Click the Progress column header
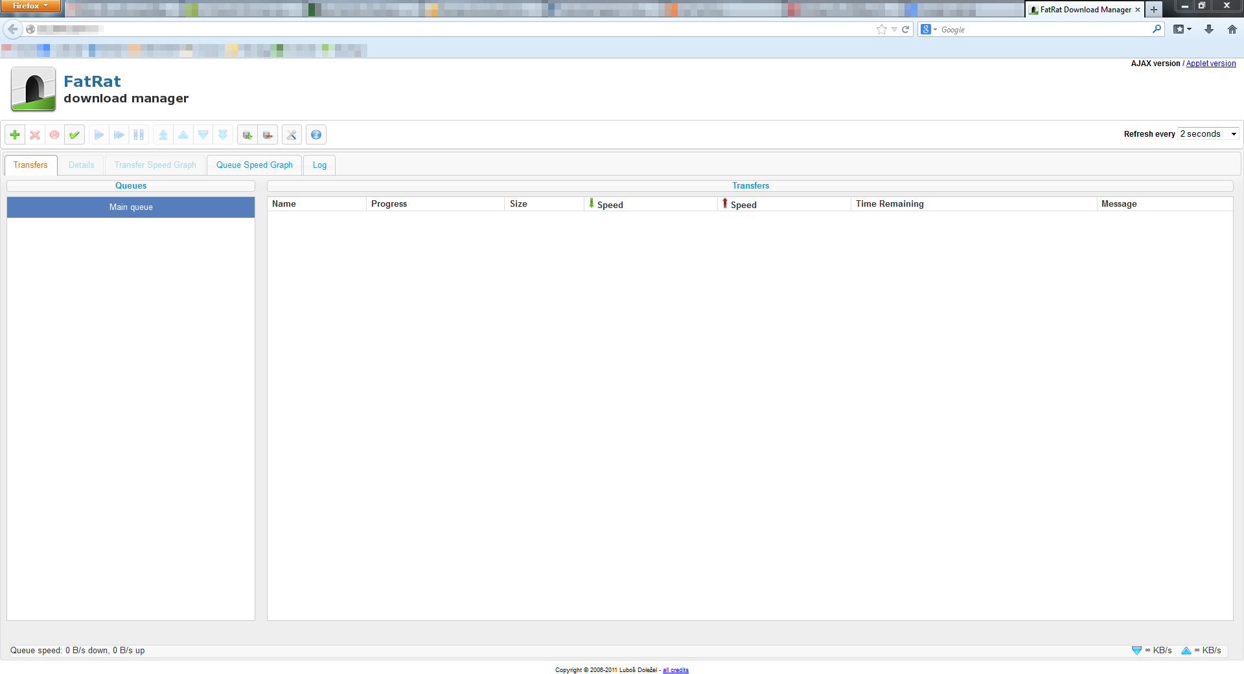 coord(435,204)
